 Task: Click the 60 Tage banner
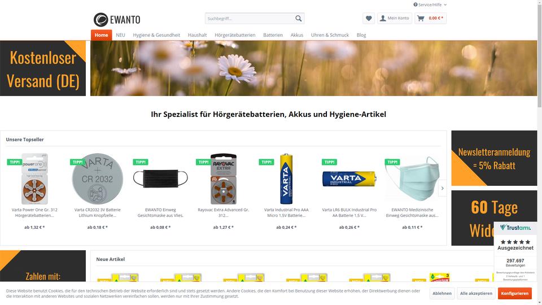coord(494,218)
